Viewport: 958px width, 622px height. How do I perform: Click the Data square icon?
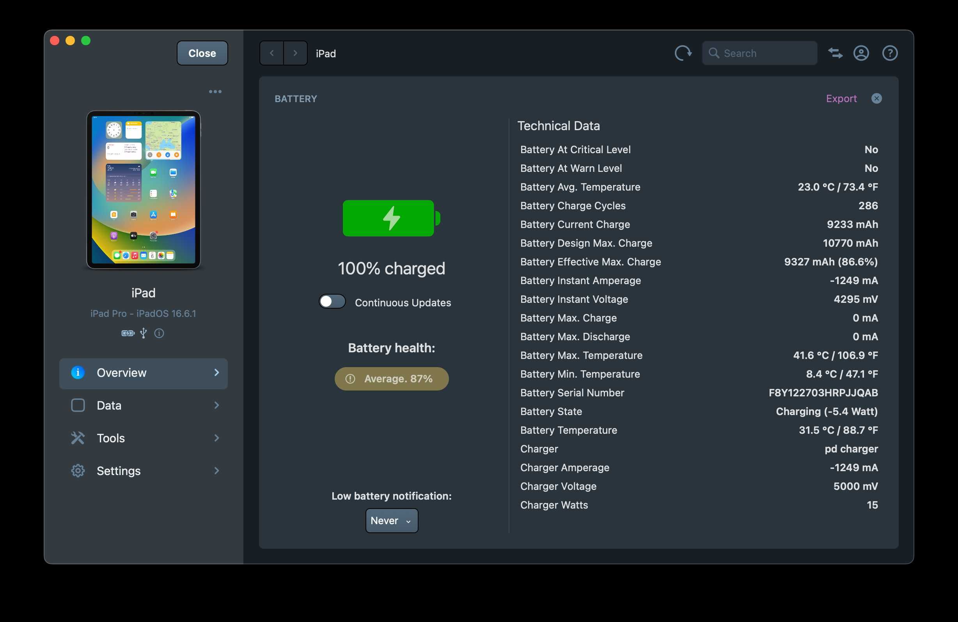[78, 405]
